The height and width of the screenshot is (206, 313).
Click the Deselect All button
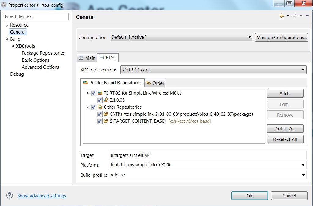click(x=285, y=139)
